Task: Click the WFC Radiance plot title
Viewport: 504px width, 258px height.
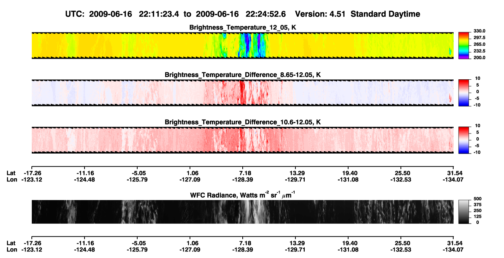Action: coord(243,195)
